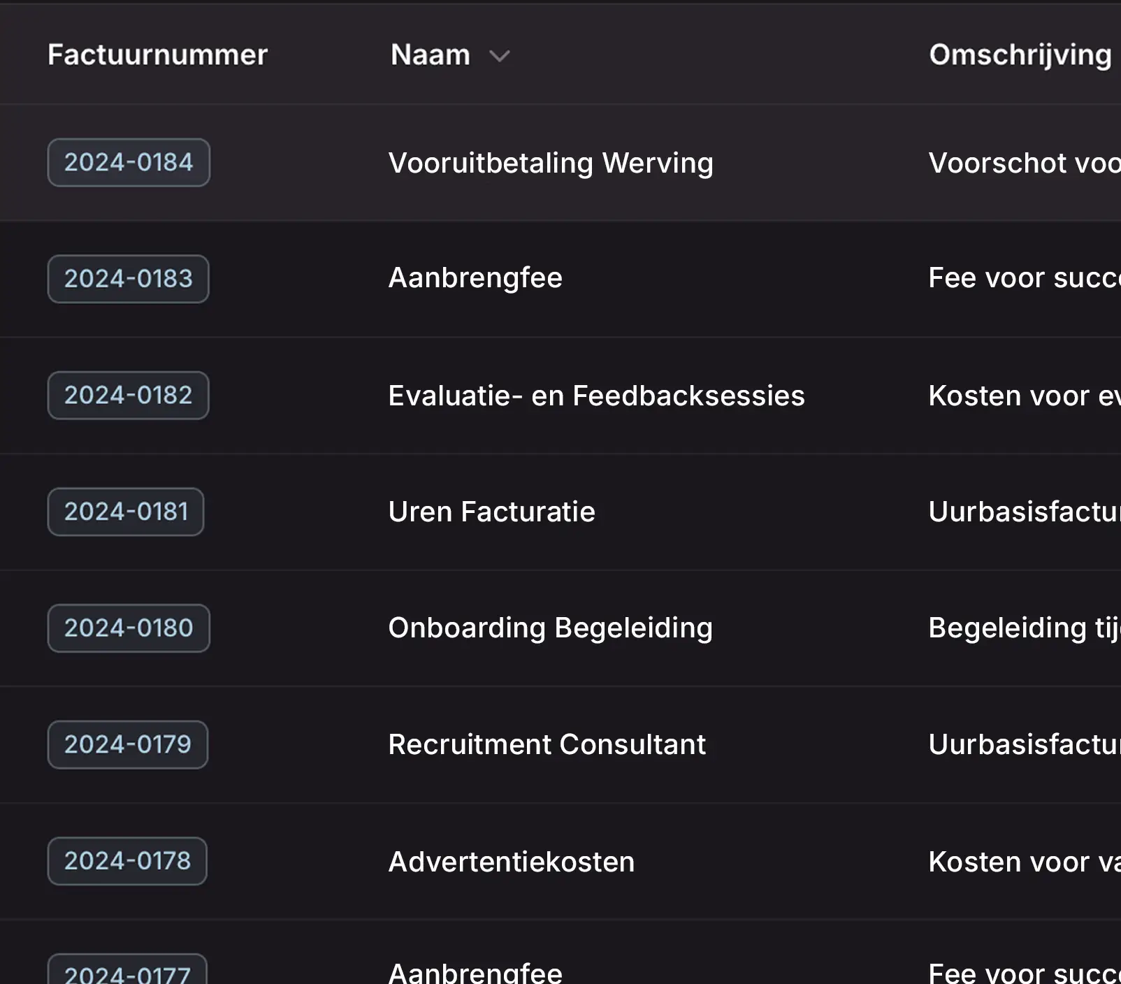This screenshot has height=984, width=1121.
Task: Click the Omschrijving column header
Action: 1020,55
